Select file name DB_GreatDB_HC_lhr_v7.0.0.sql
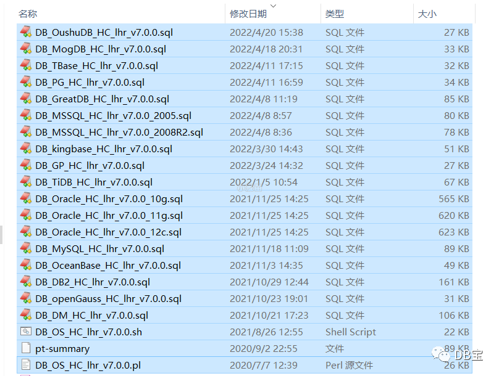Viewport: 499px width, 376px height. [102, 99]
